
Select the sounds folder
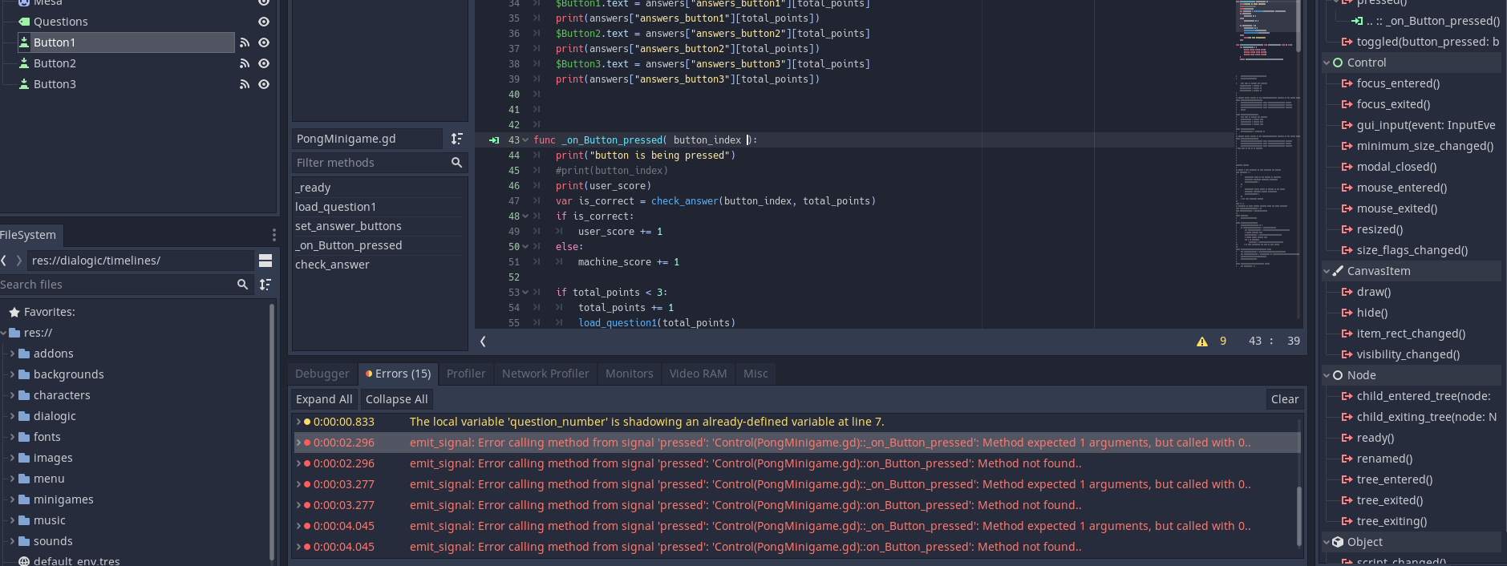pos(53,541)
